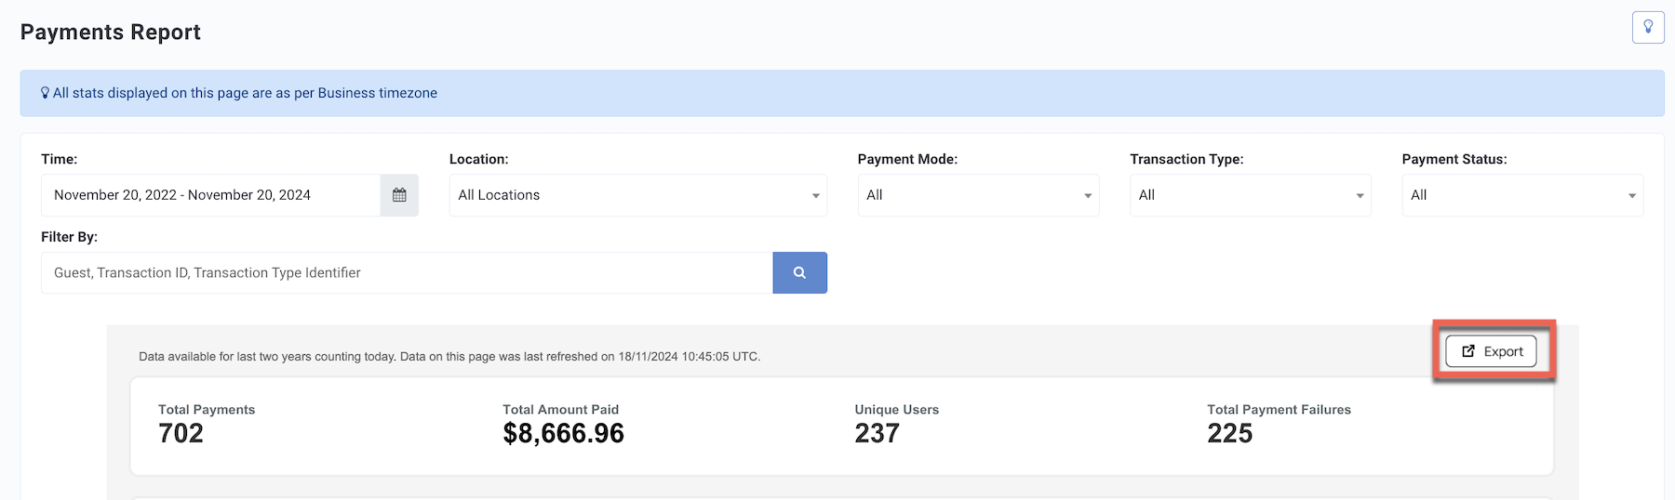Click the Unique Users value 237
1675x500 pixels.
pos(877,433)
